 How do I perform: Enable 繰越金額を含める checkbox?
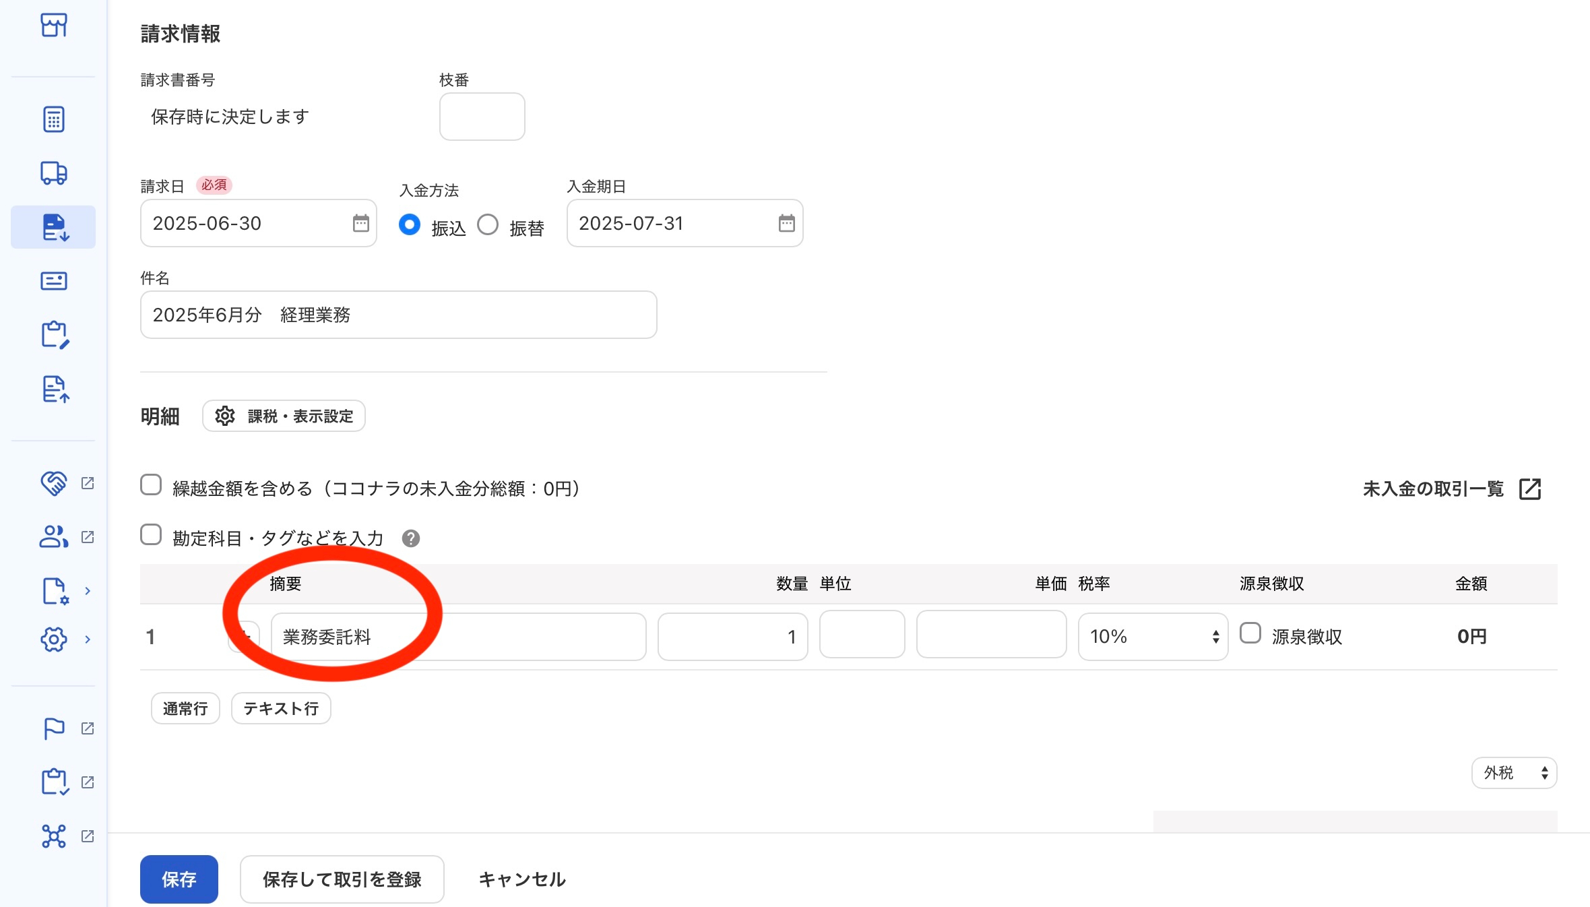tap(151, 485)
